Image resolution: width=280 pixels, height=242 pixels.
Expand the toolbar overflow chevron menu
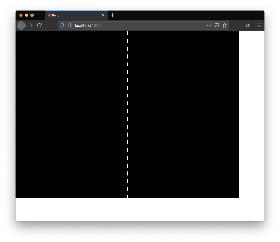(248, 25)
